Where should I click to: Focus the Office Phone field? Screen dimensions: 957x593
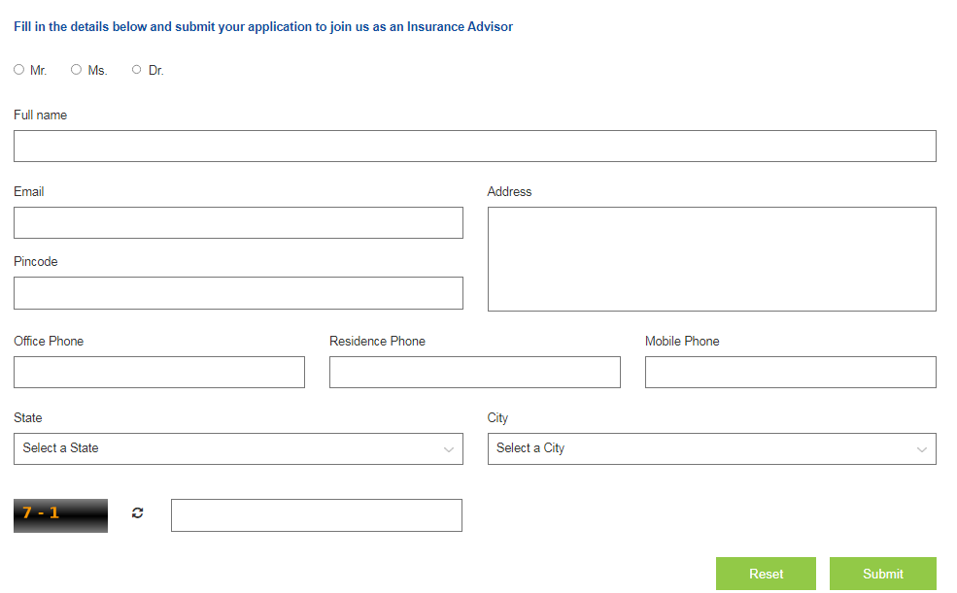pyautogui.click(x=159, y=373)
